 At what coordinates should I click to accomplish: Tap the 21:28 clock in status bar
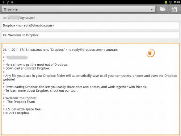pos(177,2)
